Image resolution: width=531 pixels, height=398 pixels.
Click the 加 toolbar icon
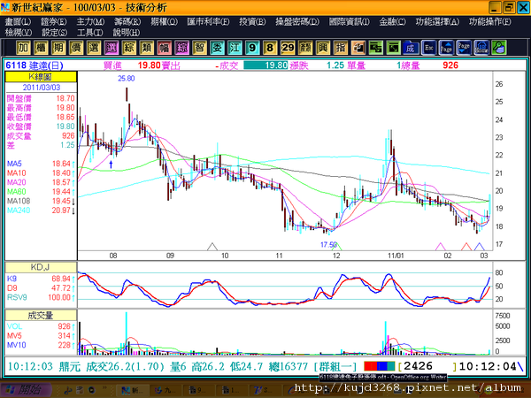(23, 48)
